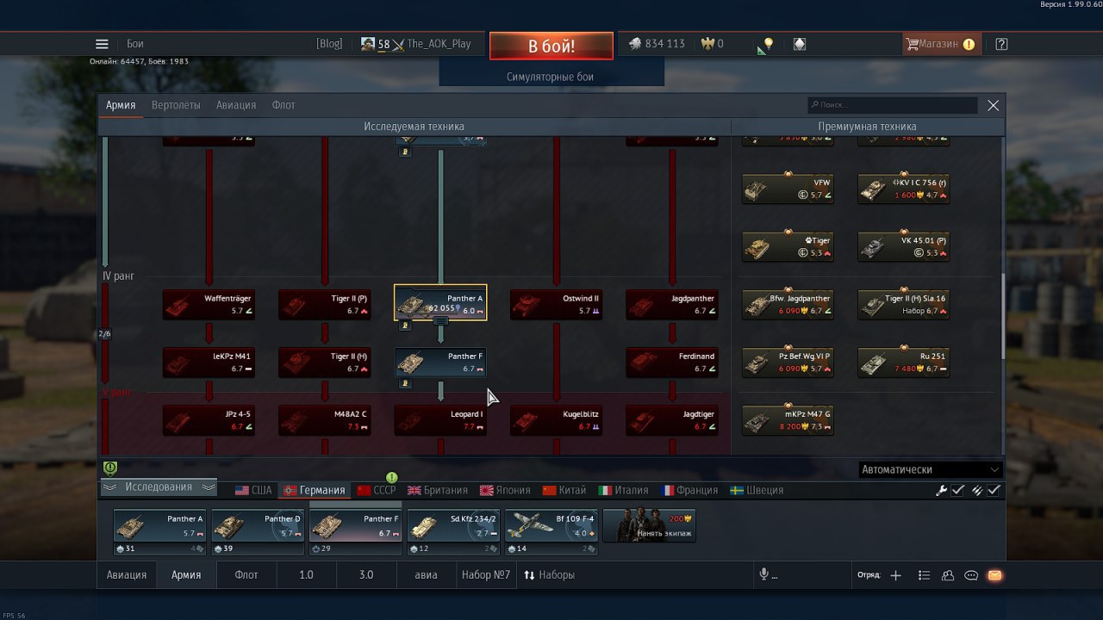
Task: Select the leKPz M41 vehicle
Action: (209, 363)
